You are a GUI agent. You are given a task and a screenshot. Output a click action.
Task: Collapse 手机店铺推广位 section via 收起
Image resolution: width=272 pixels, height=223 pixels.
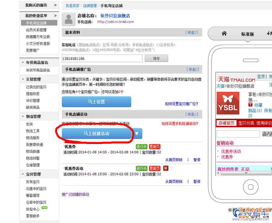(x=193, y=69)
